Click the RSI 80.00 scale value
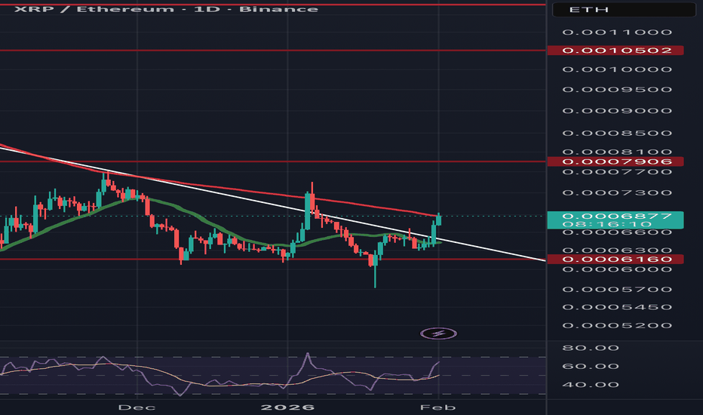 pos(591,348)
